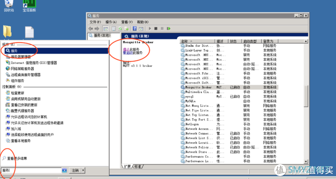Select the mysql service row
This screenshot has height=179, width=336.
pos(229,96)
